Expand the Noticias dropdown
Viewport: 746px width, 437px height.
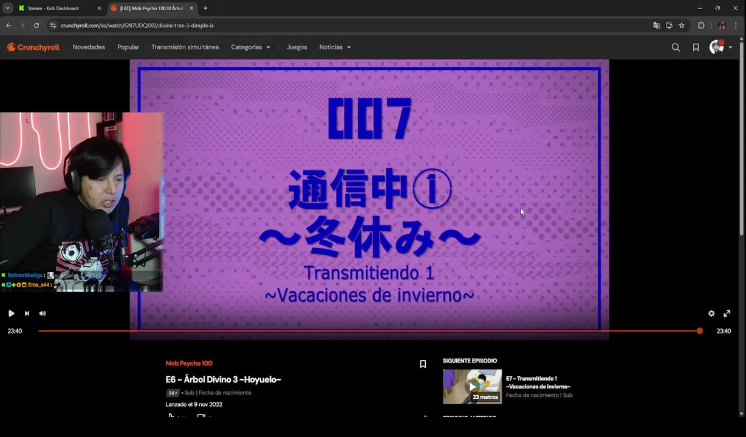tap(335, 47)
